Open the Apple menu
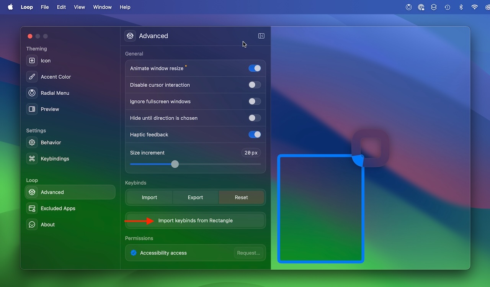This screenshot has height=287, width=490. (x=10, y=7)
